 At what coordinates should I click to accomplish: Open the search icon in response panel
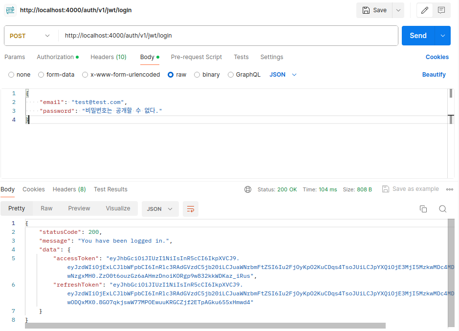[x=443, y=208]
